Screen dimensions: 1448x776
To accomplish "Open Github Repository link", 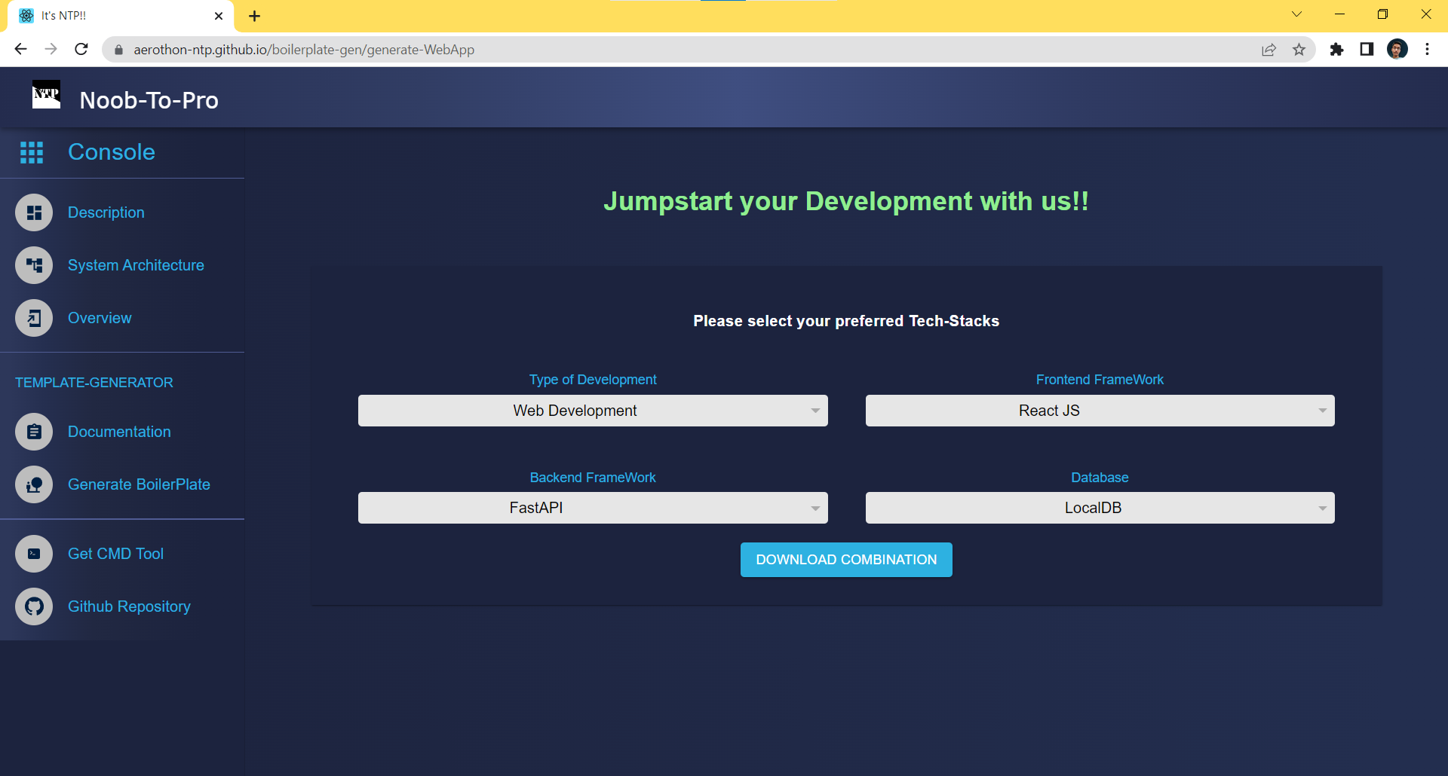I will coord(129,606).
